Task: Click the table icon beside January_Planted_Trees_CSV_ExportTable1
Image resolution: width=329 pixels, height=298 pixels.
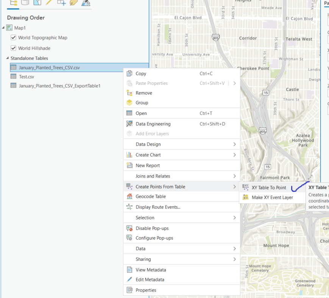Action: point(13,86)
